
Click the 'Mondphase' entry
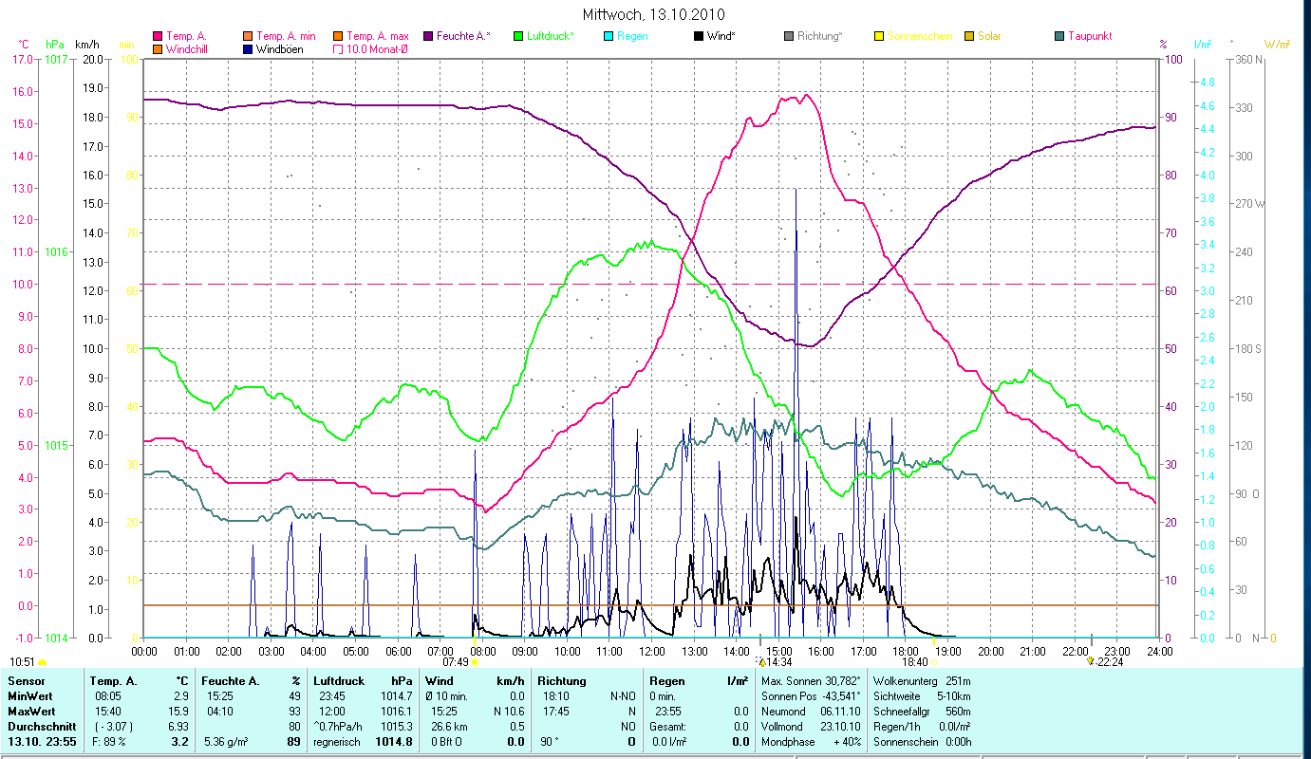(812, 742)
